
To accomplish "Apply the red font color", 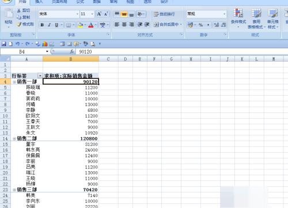I will (91, 25).
